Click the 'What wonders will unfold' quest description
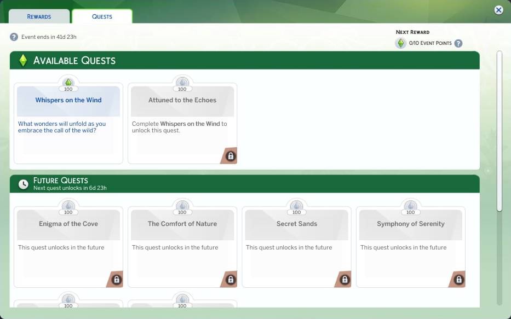Image resolution: width=511 pixels, height=319 pixels. (x=62, y=127)
